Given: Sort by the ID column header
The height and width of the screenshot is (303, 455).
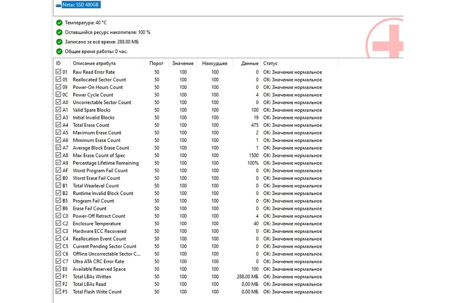Looking at the screenshot, I should coord(62,63).
